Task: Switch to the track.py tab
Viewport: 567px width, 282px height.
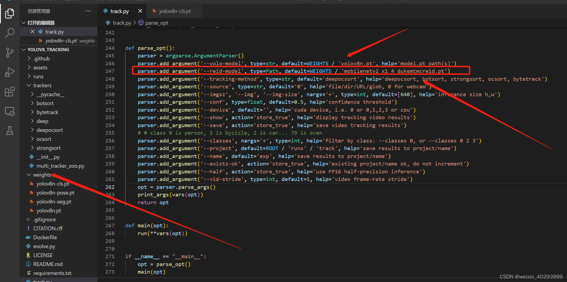Action: pyautogui.click(x=119, y=11)
